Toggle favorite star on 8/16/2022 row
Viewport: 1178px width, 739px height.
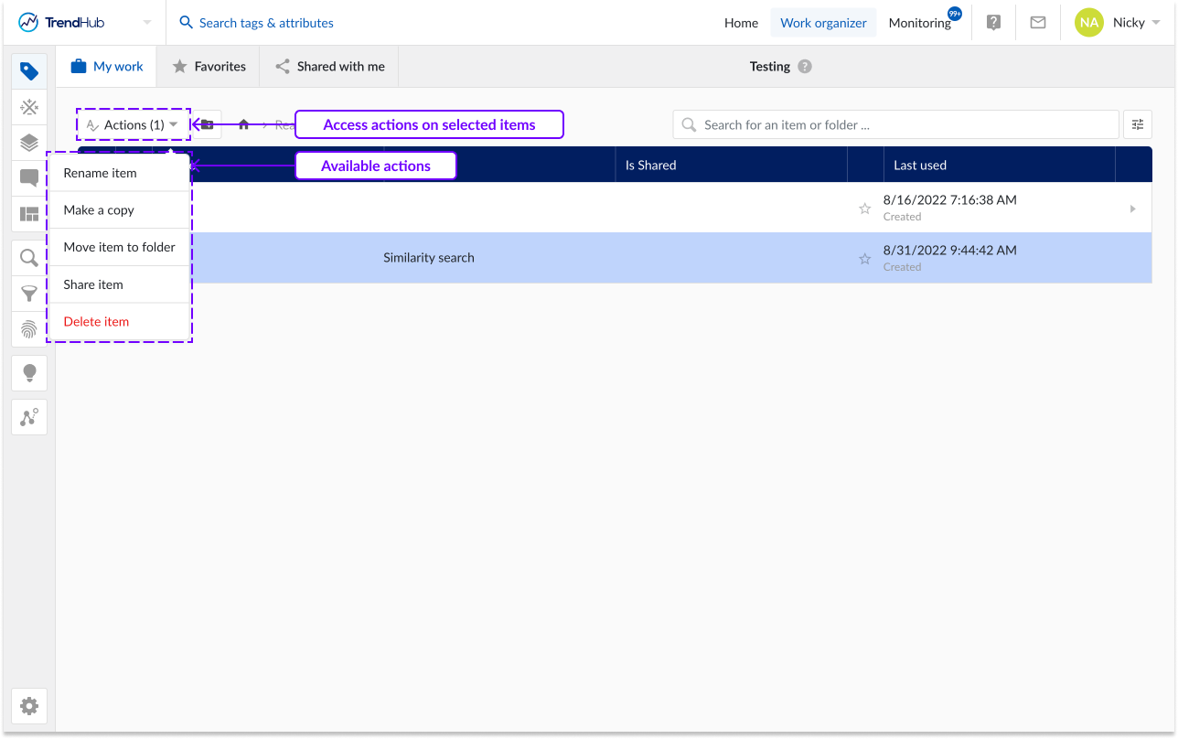point(864,209)
